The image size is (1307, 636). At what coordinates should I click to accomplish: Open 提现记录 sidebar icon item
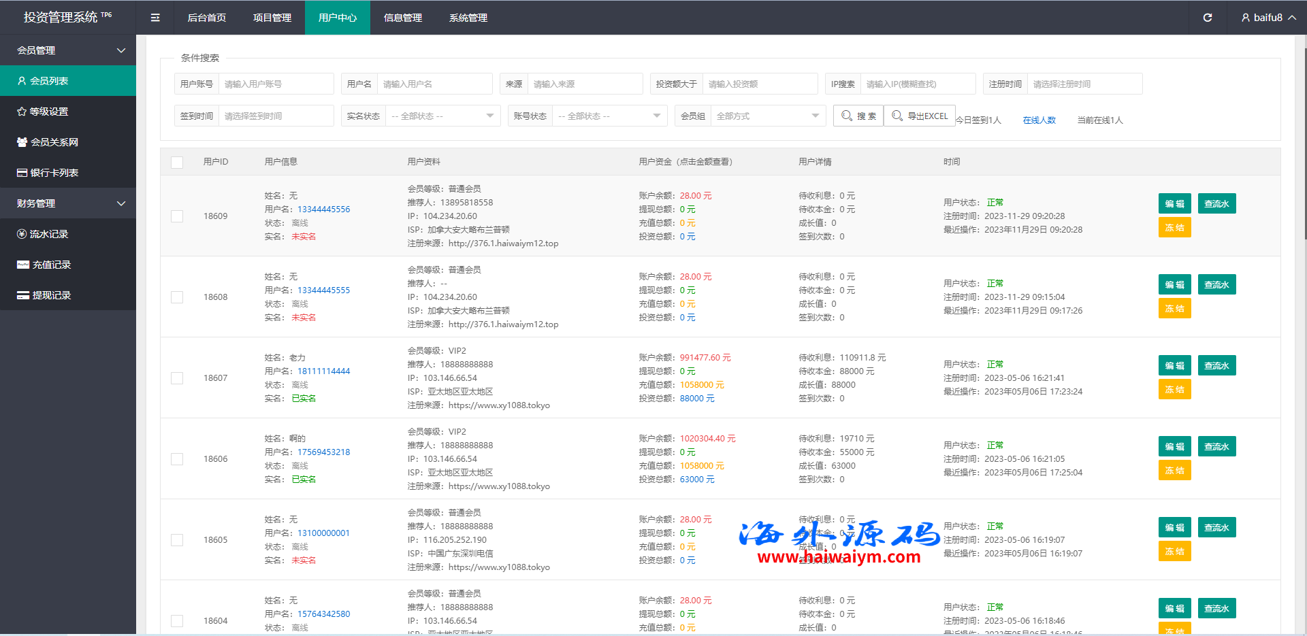click(23, 295)
